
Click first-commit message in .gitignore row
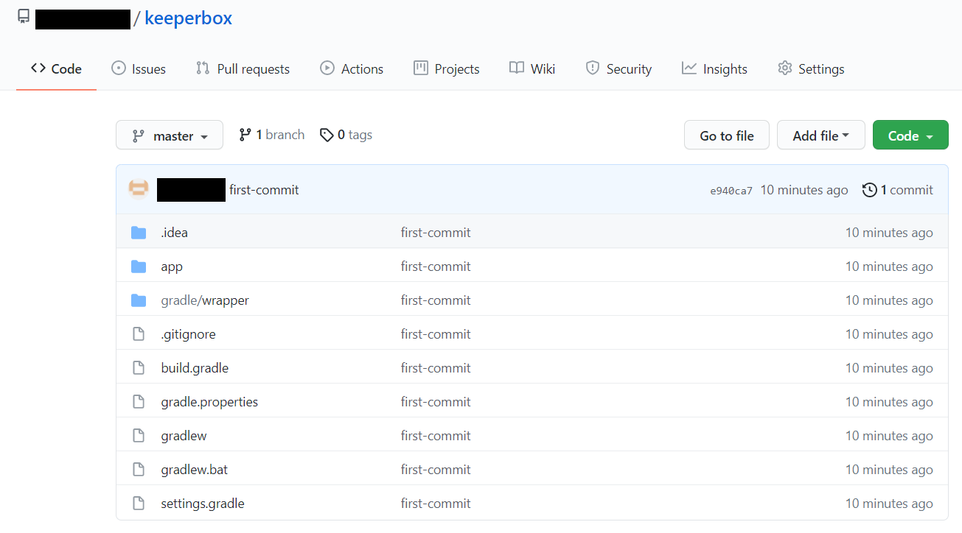point(436,334)
